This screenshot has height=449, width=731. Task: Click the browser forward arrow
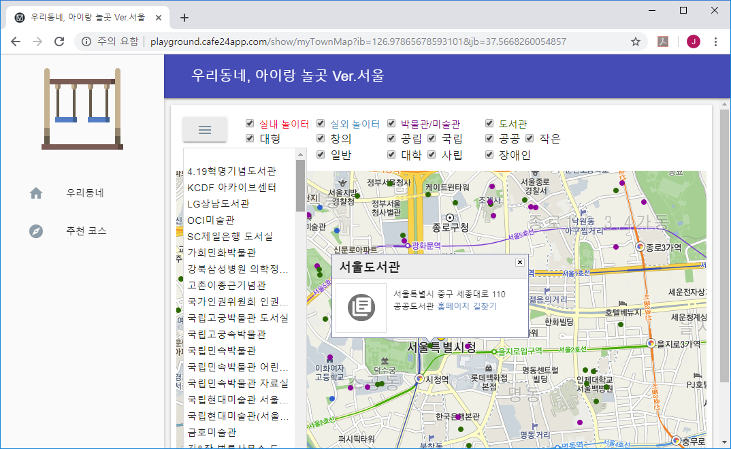point(37,41)
